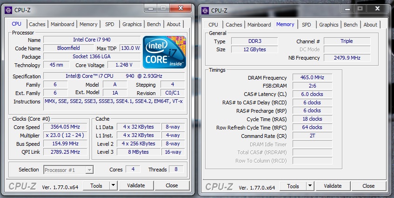
Task: Click Row Refresh Cycle Time '64 clocks'
Action: coord(312,127)
